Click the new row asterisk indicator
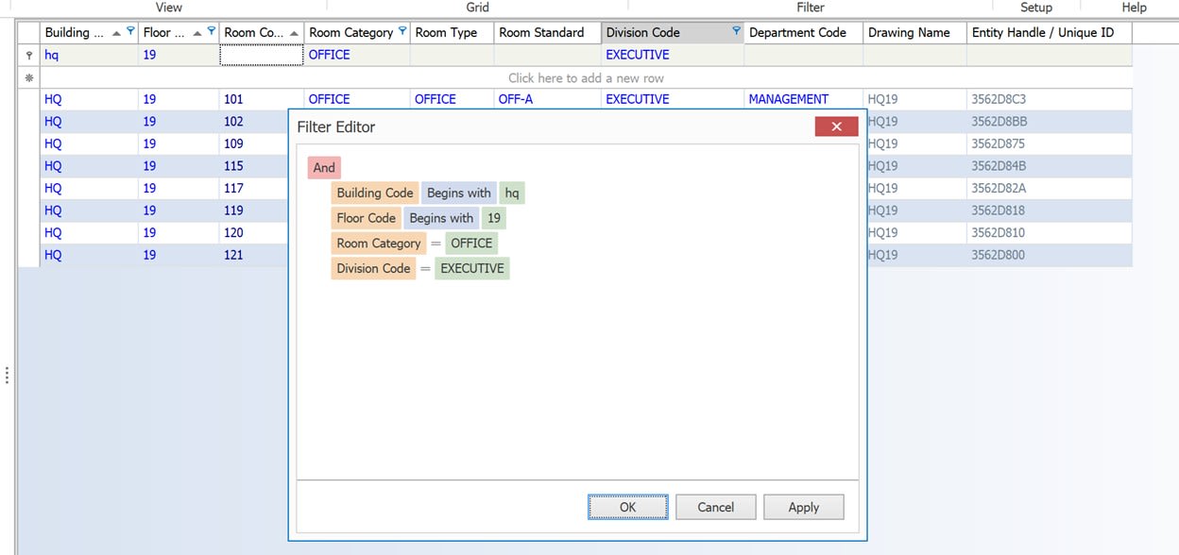The height and width of the screenshot is (555, 1179). (x=29, y=78)
